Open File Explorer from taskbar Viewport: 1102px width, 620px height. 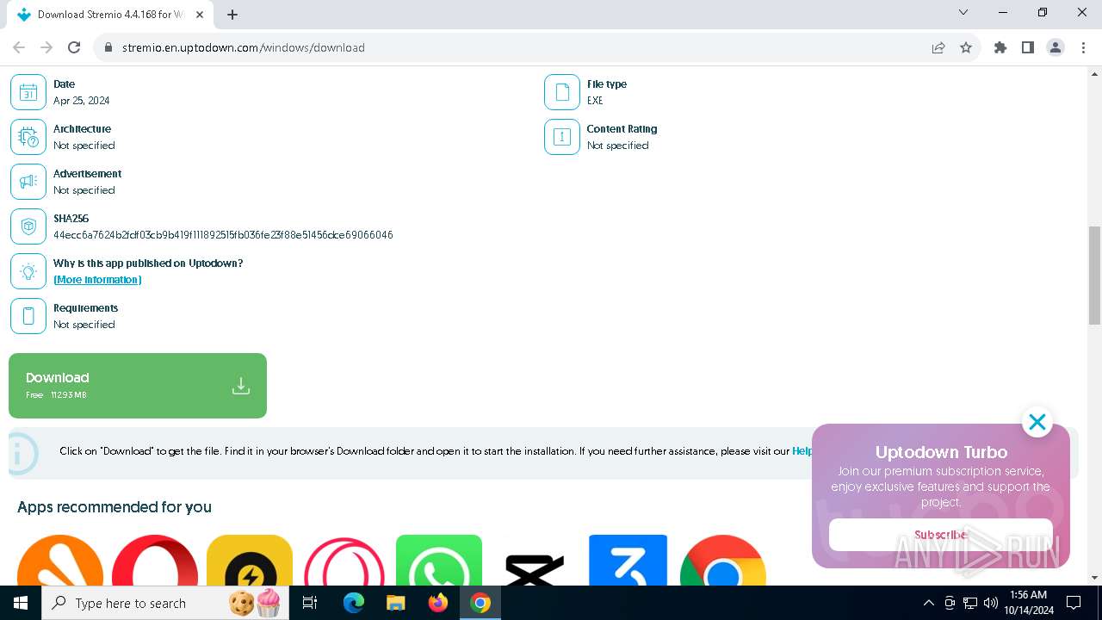coord(395,603)
